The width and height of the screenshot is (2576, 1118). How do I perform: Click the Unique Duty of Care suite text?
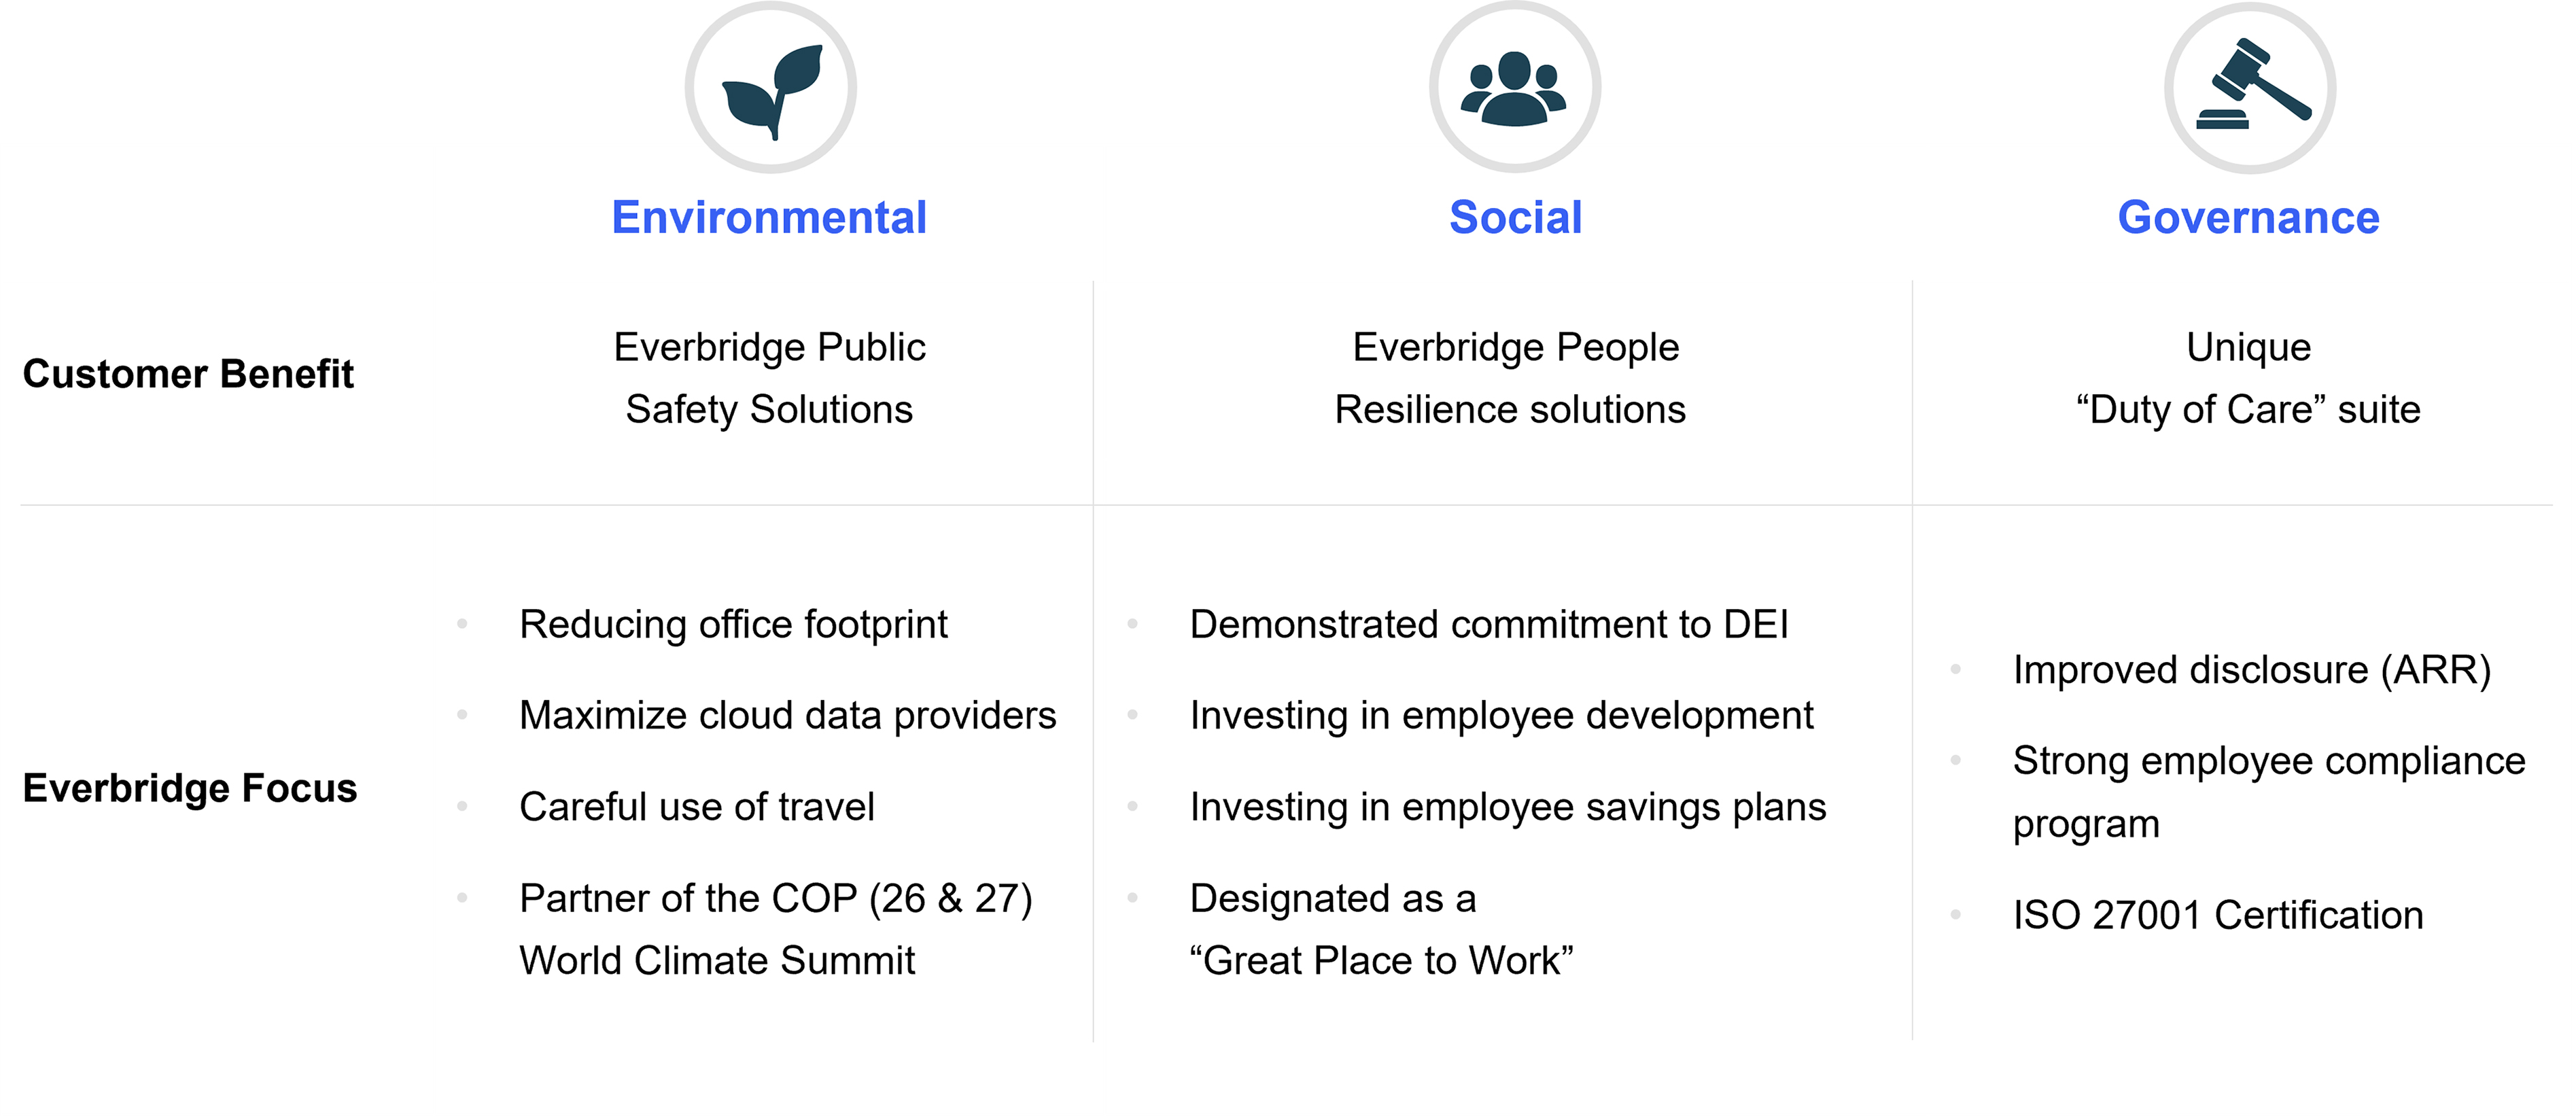(2248, 378)
